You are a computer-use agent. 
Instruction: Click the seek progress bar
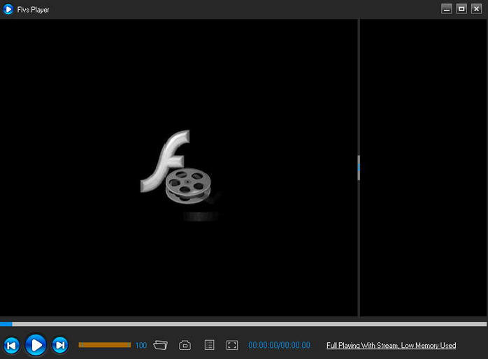point(245,324)
